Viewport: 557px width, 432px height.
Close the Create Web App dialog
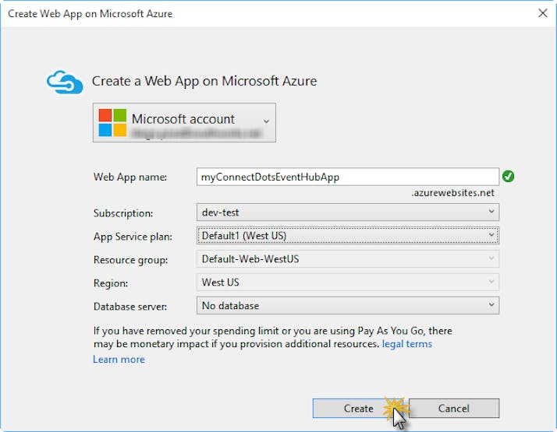point(542,13)
